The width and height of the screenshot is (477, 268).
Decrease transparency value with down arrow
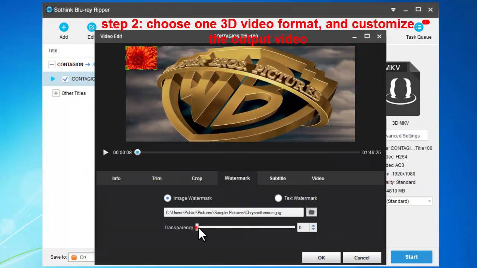click(x=313, y=229)
